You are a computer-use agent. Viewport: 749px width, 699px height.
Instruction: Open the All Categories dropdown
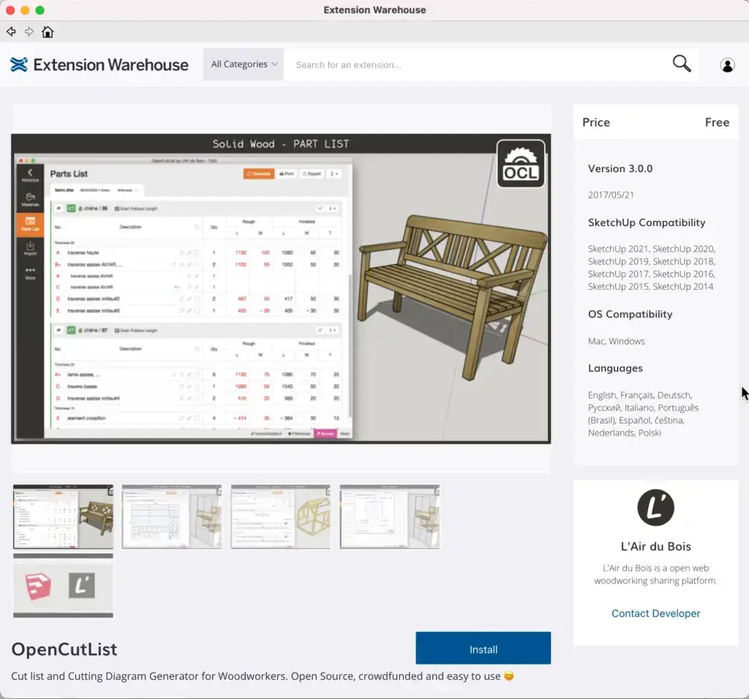pyautogui.click(x=244, y=64)
